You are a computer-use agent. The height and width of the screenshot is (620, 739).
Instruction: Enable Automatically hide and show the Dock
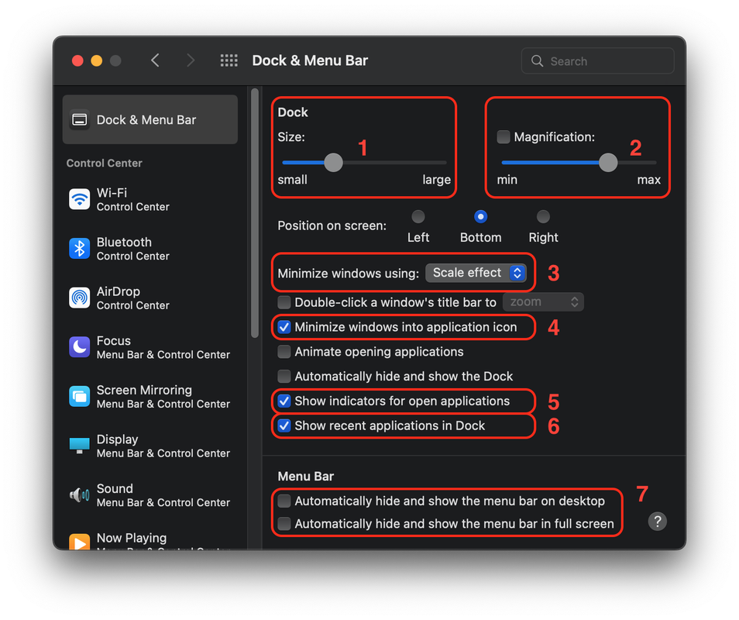tap(284, 376)
